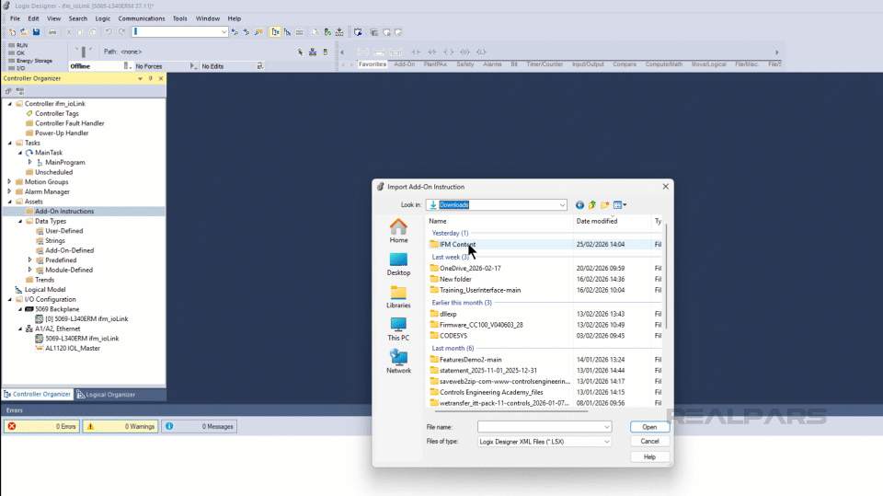Expand the Motion Groups tree node
The width and height of the screenshot is (883, 496).
9,182
